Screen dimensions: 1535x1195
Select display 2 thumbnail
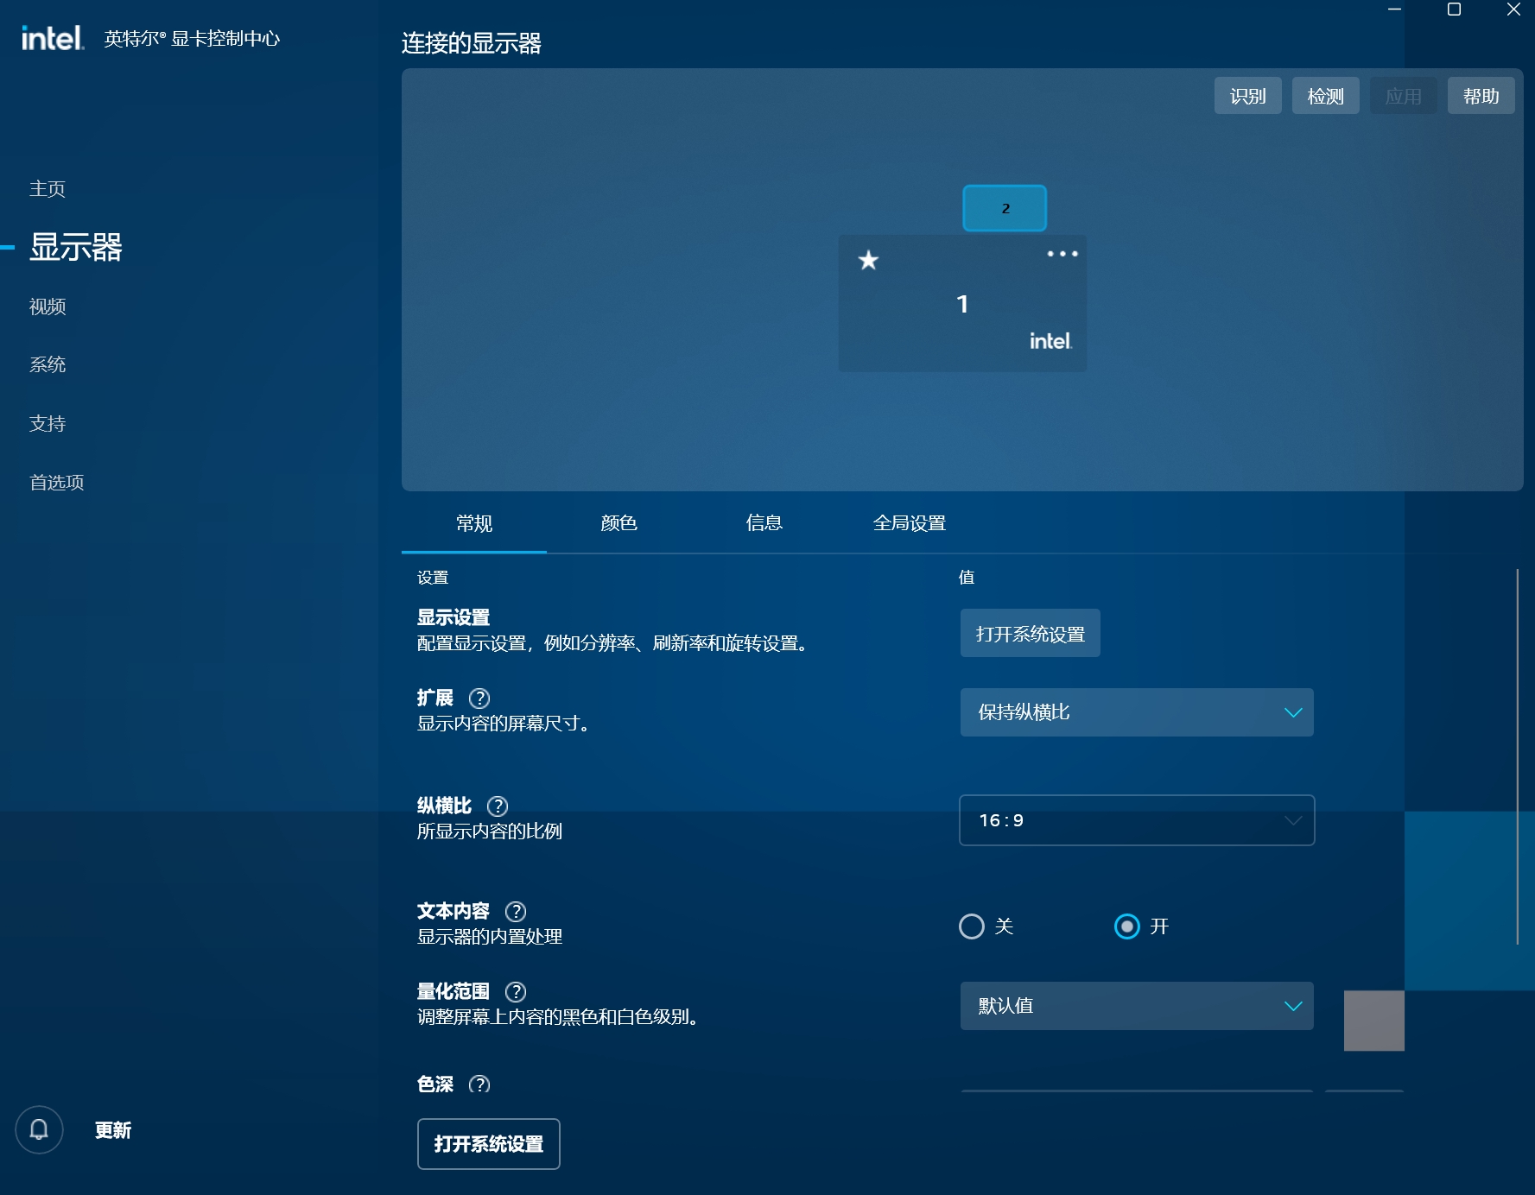coord(1005,208)
